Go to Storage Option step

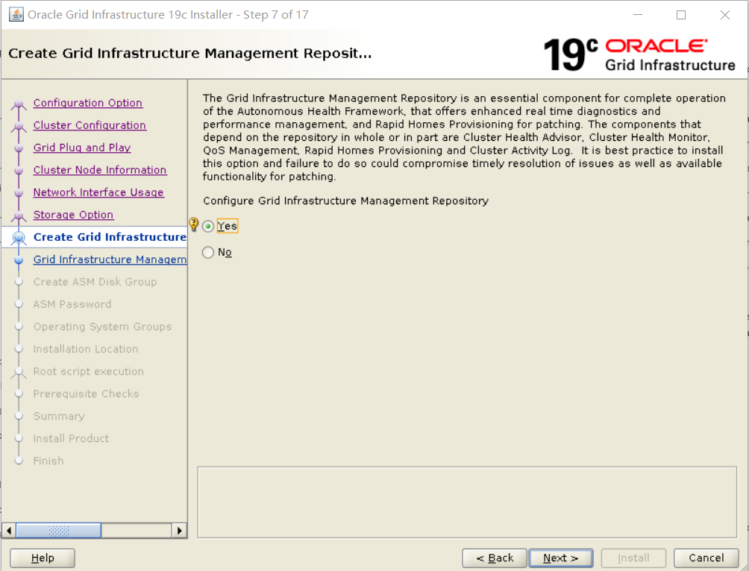coord(74,215)
